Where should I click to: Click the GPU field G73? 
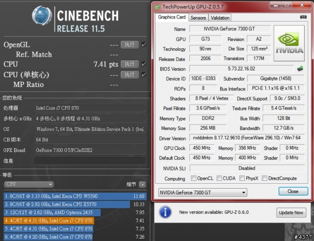[206, 39]
